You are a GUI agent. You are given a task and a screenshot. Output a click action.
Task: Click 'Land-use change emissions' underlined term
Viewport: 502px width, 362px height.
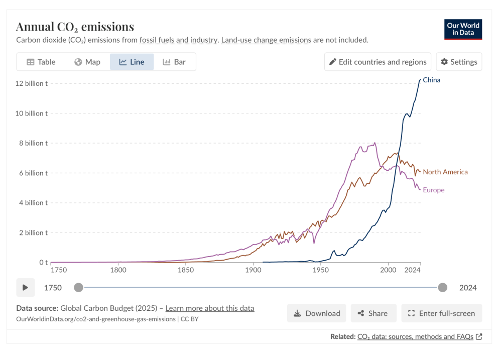coord(266,40)
